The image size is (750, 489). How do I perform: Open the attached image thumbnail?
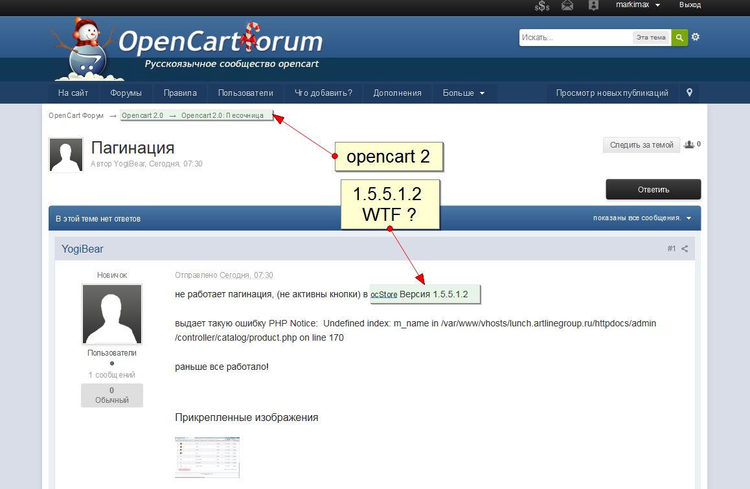[x=207, y=457]
